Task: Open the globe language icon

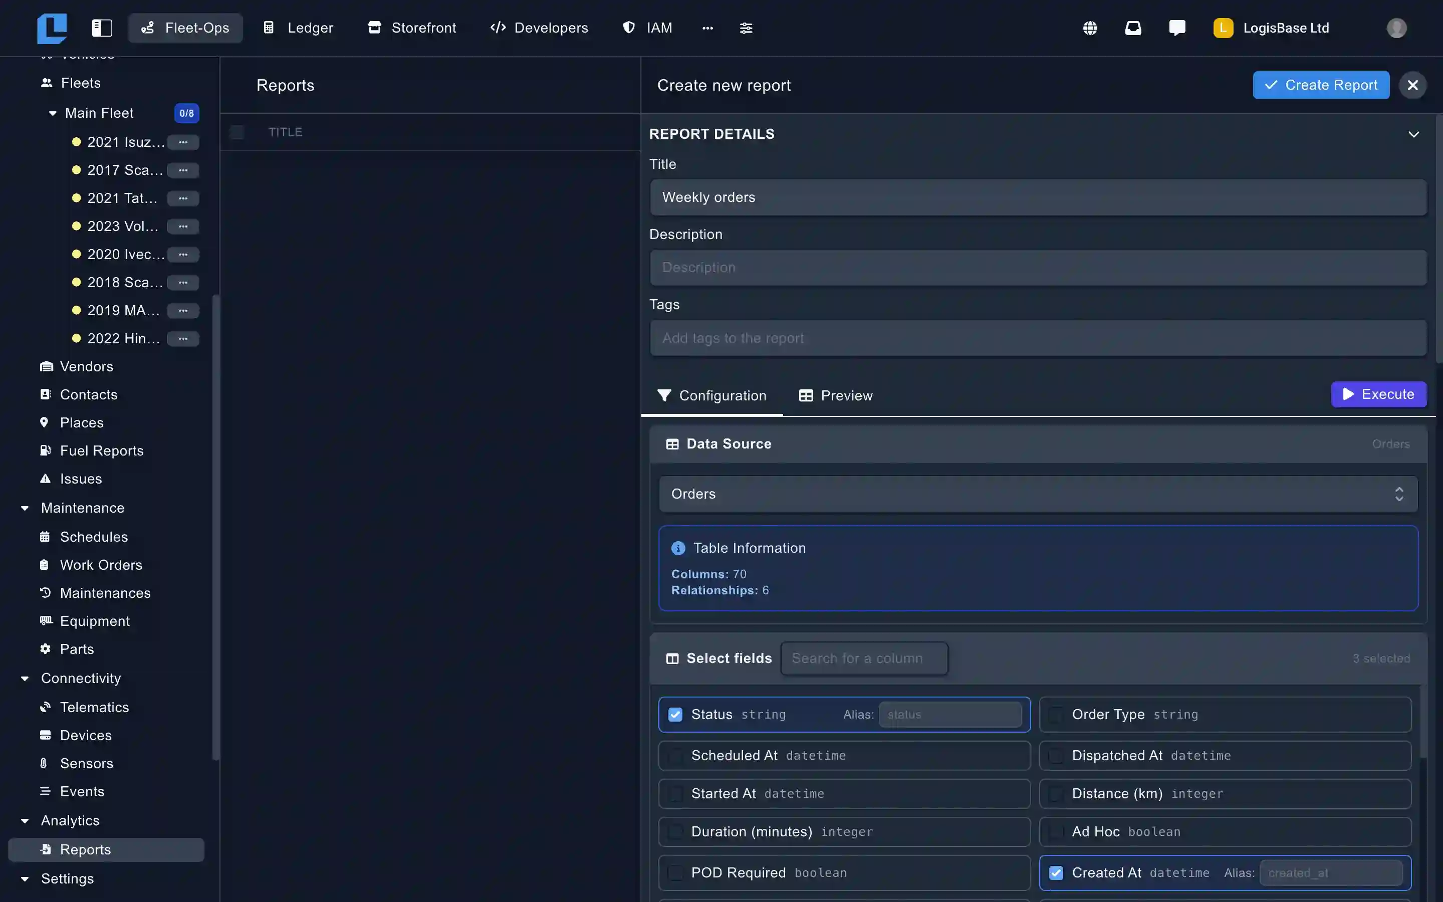Action: pos(1090,28)
